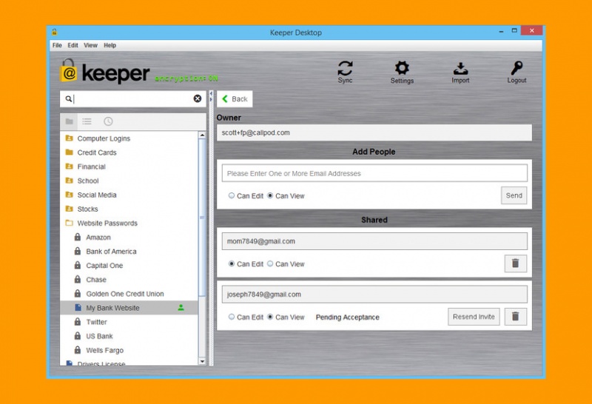Open Settings via the gear icon
592x404 pixels.
pyautogui.click(x=402, y=68)
